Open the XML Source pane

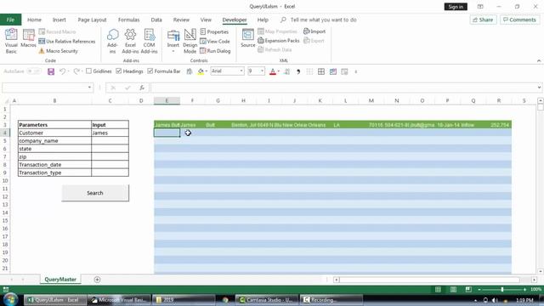pos(247,38)
